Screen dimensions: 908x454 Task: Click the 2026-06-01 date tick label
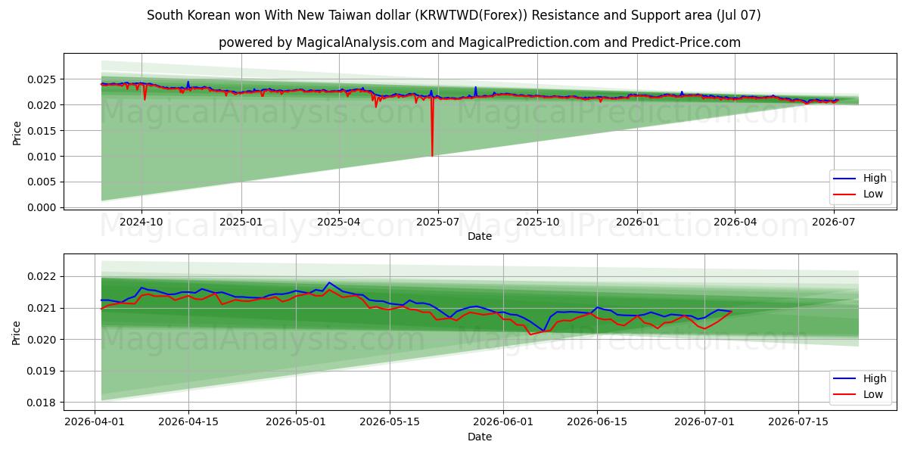503,421
